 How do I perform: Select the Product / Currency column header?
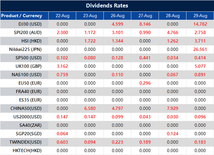click(x=22, y=16)
